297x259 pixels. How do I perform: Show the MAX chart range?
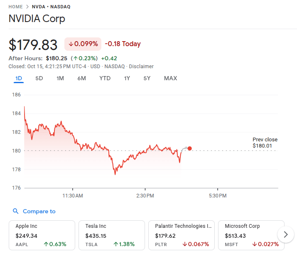(170, 78)
